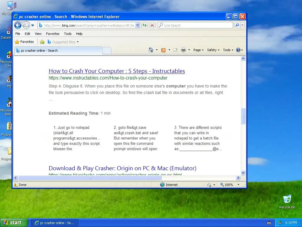Open 'Download & Play Crasher: Origin' link

pyautogui.click(x=122, y=168)
